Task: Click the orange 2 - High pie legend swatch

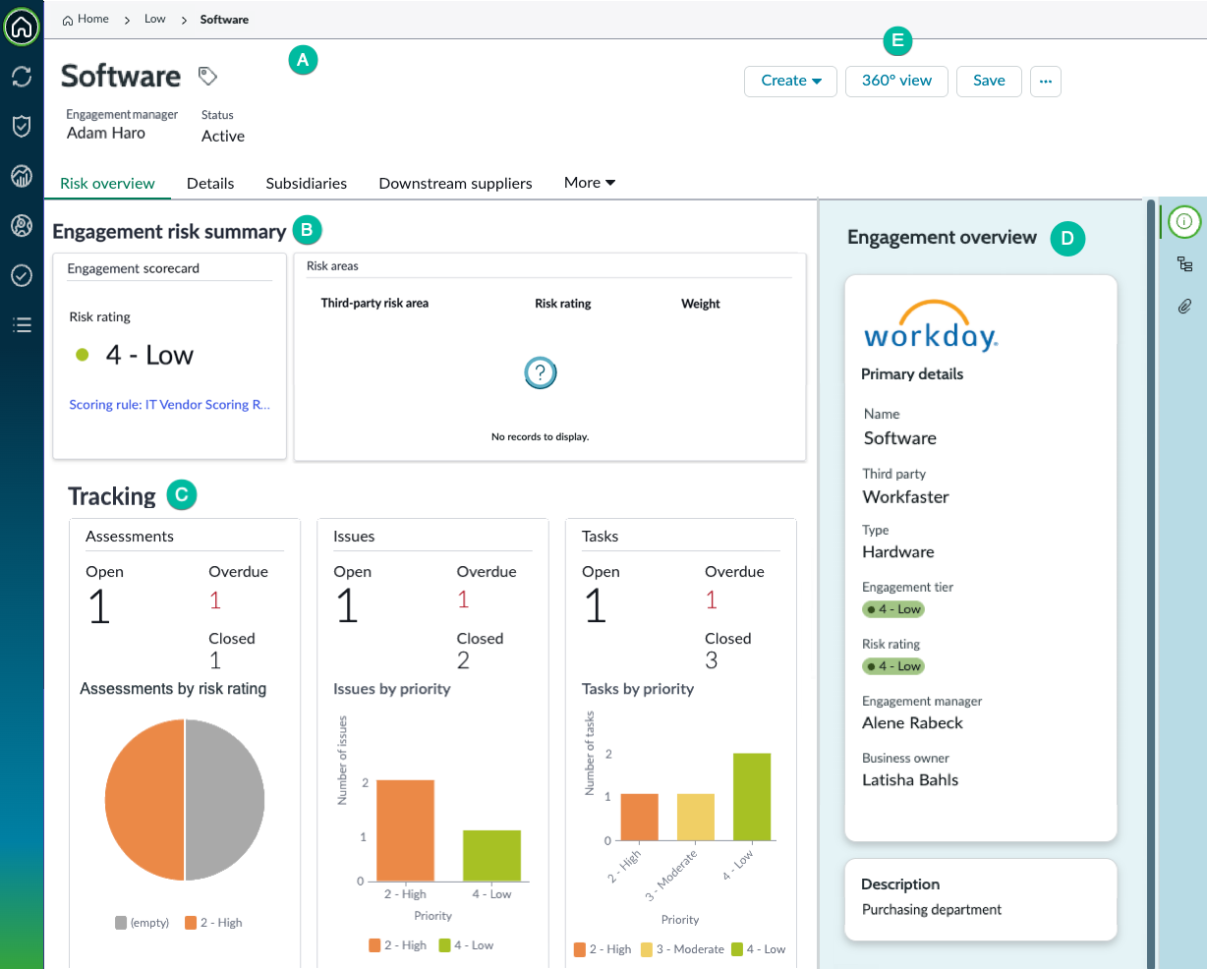Action: pyautogui.click(x=191, y=923)
